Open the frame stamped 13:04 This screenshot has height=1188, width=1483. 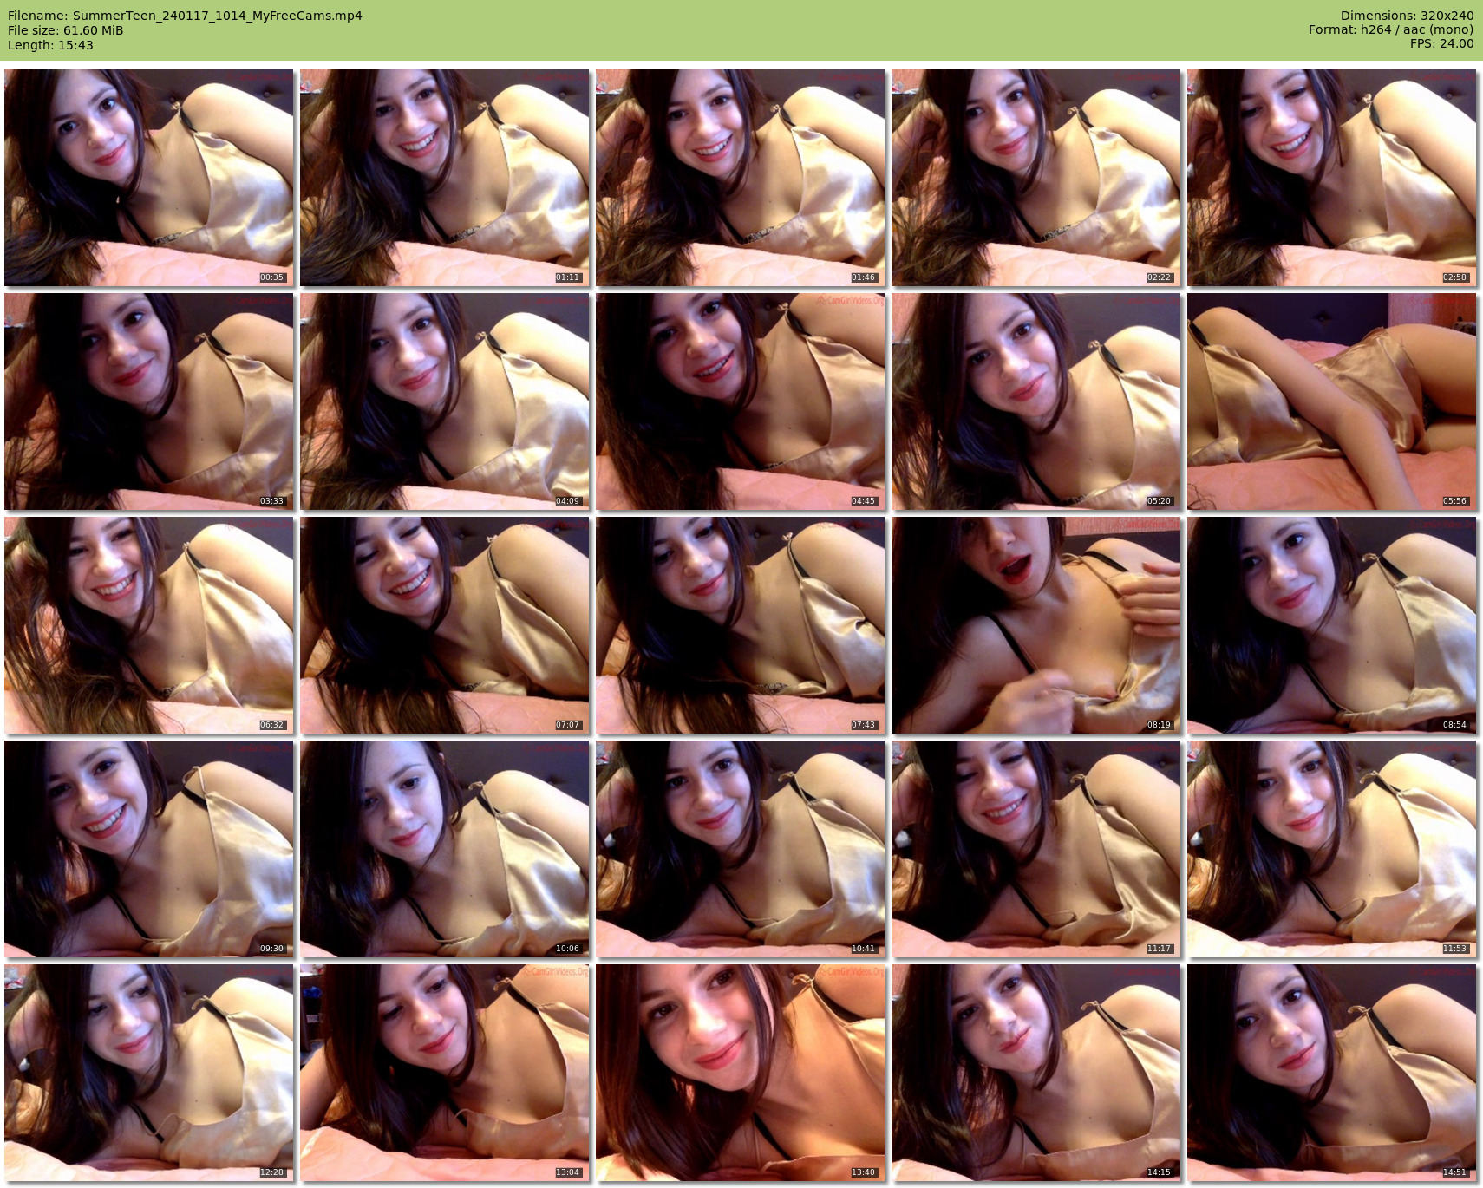pyautogui.click(x=445, y=1073)
